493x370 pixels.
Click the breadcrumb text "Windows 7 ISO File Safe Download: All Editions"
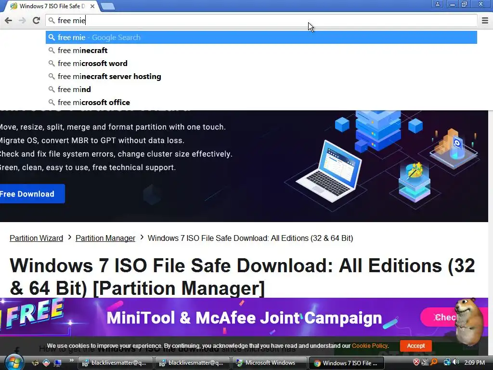coord(250,238)
